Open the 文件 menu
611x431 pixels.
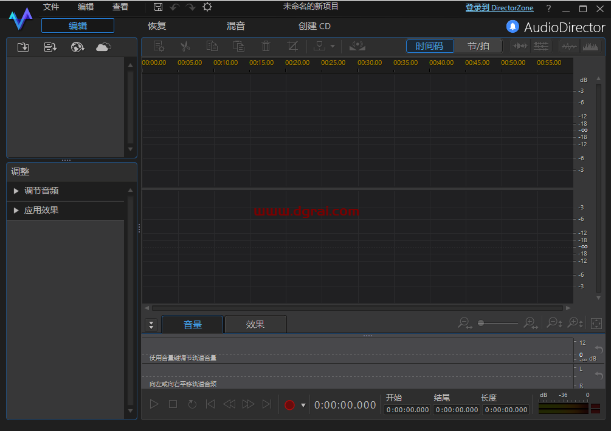[x=51, y=7]
